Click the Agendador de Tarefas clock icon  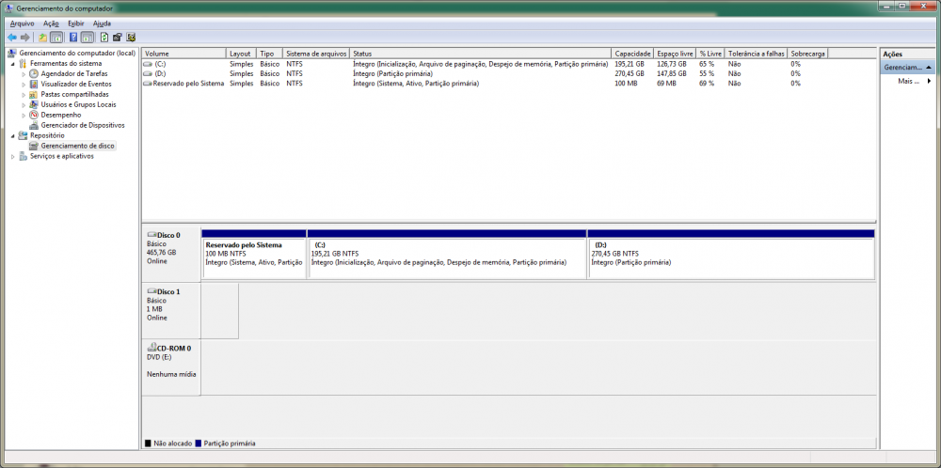pos(34,73)
